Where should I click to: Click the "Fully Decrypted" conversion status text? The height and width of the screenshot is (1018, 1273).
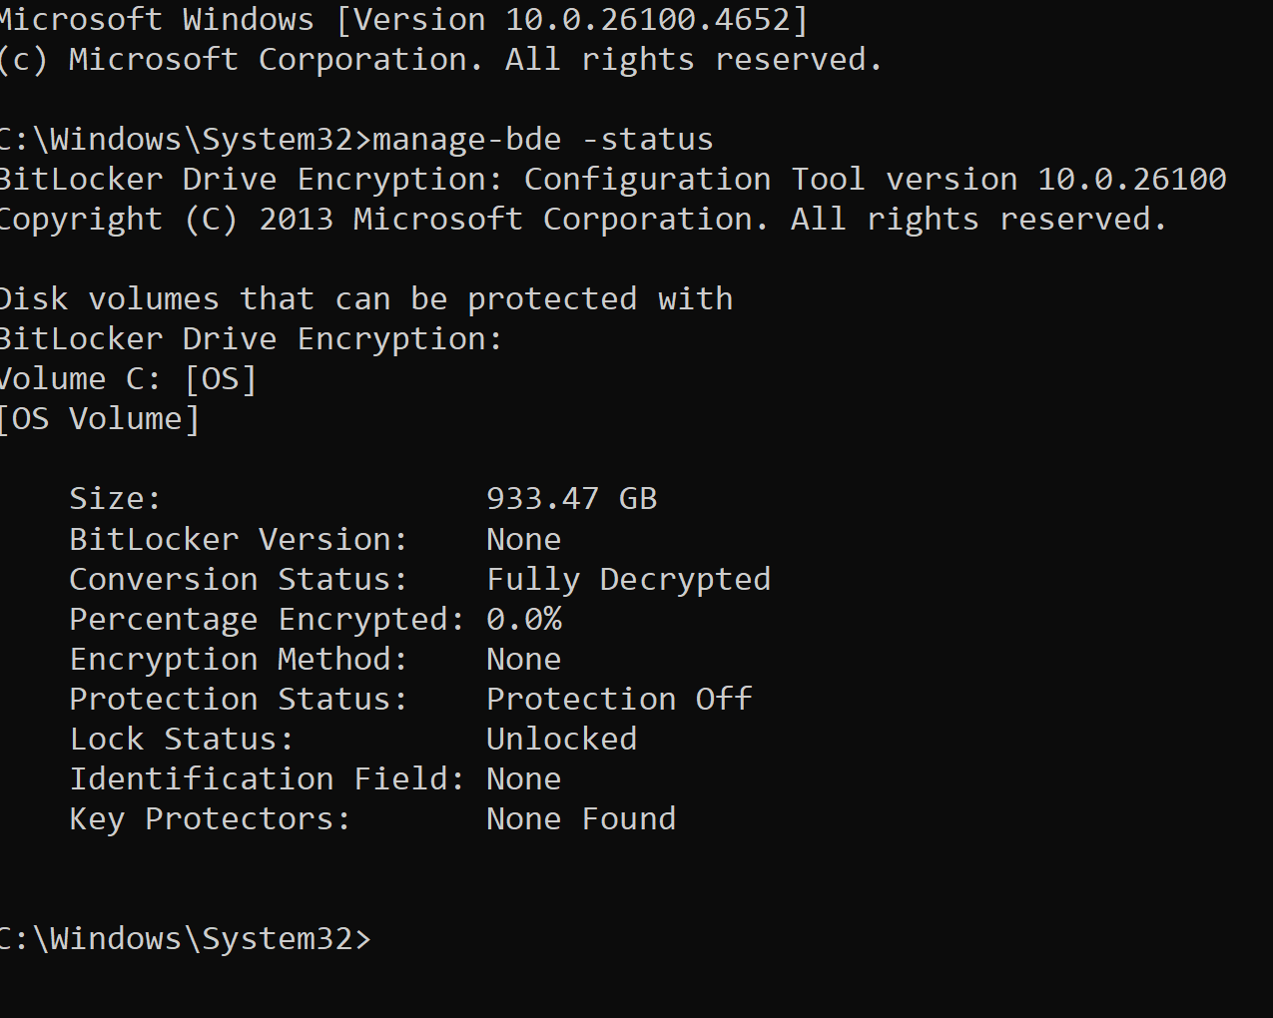(x=628, y=579)
